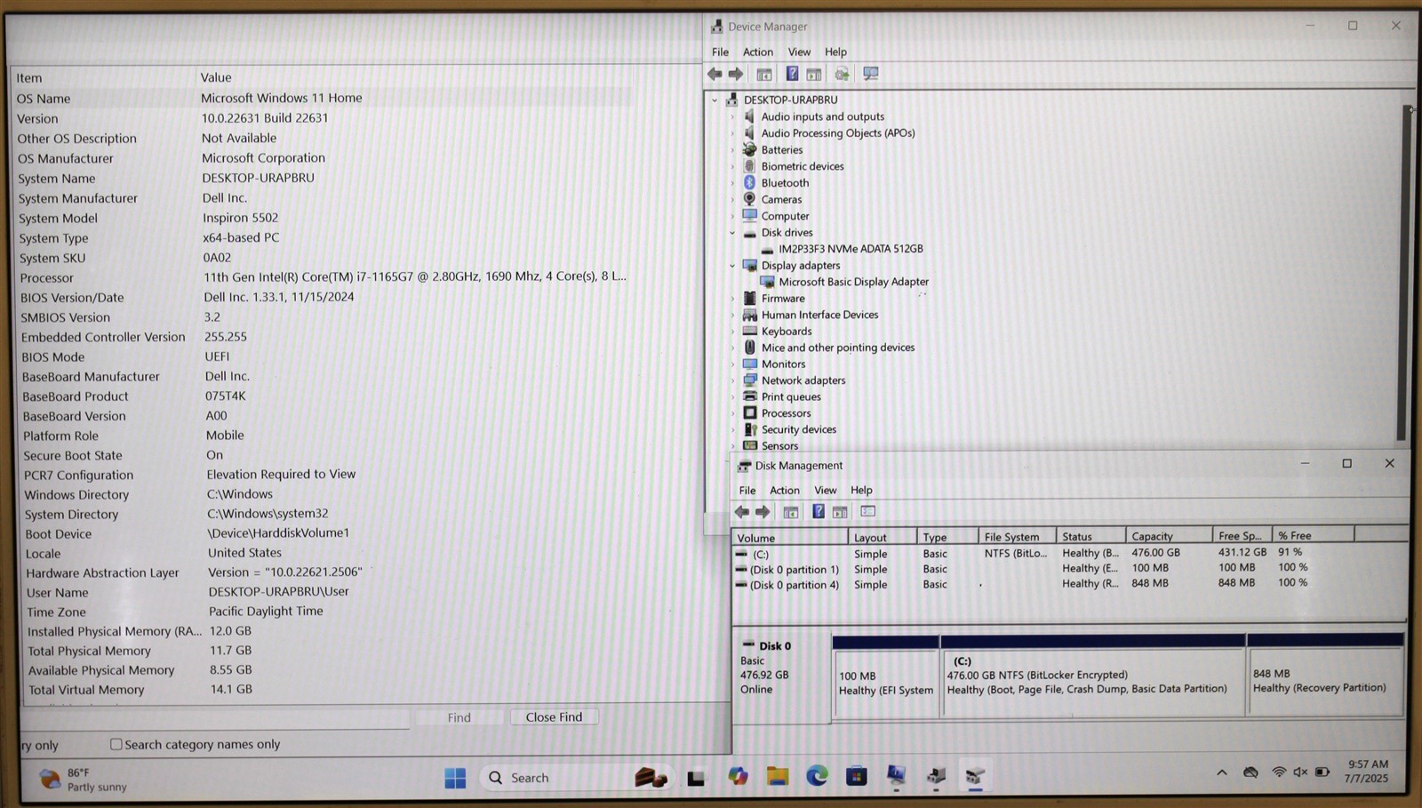Click the Close Find button
1422x808 pixels.
coord(554,716)
